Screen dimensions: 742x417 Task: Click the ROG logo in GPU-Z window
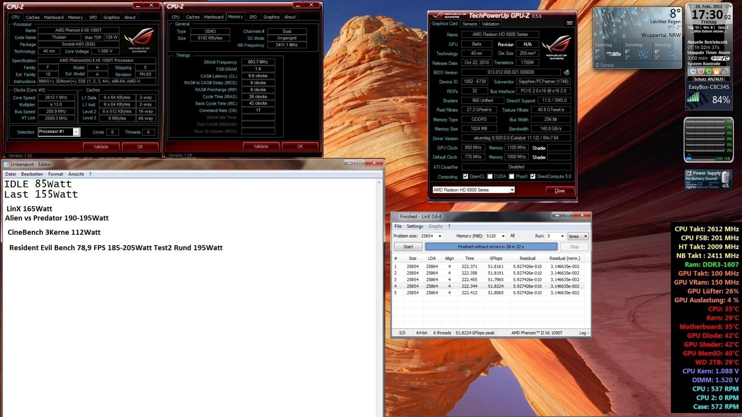pos(556,47)
